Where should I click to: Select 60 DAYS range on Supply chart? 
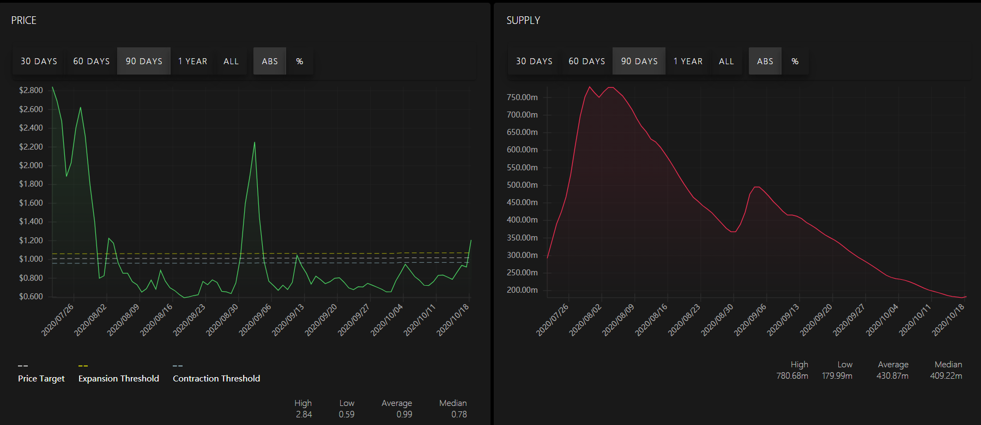(x=587, y=61)
